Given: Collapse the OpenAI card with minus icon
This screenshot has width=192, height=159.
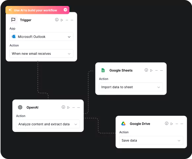Looking at the screenshot, I should [x=73, y=108].
